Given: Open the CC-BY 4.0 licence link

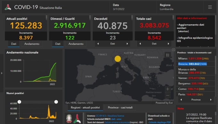Looking at the screenshot, I should pyautogui.click(x=101, y=116).
